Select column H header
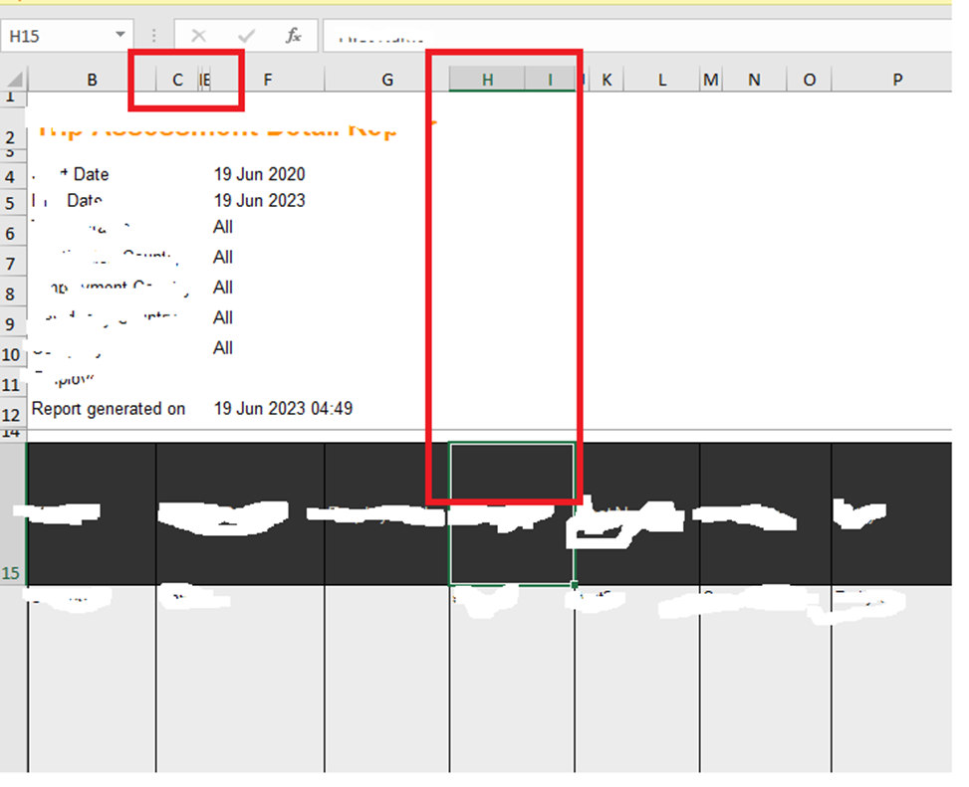Screen dimensions: 969x787 [487, 80]
